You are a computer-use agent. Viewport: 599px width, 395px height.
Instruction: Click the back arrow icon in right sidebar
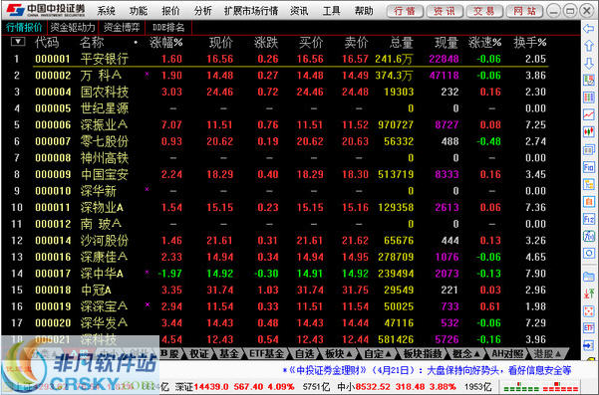589,28
